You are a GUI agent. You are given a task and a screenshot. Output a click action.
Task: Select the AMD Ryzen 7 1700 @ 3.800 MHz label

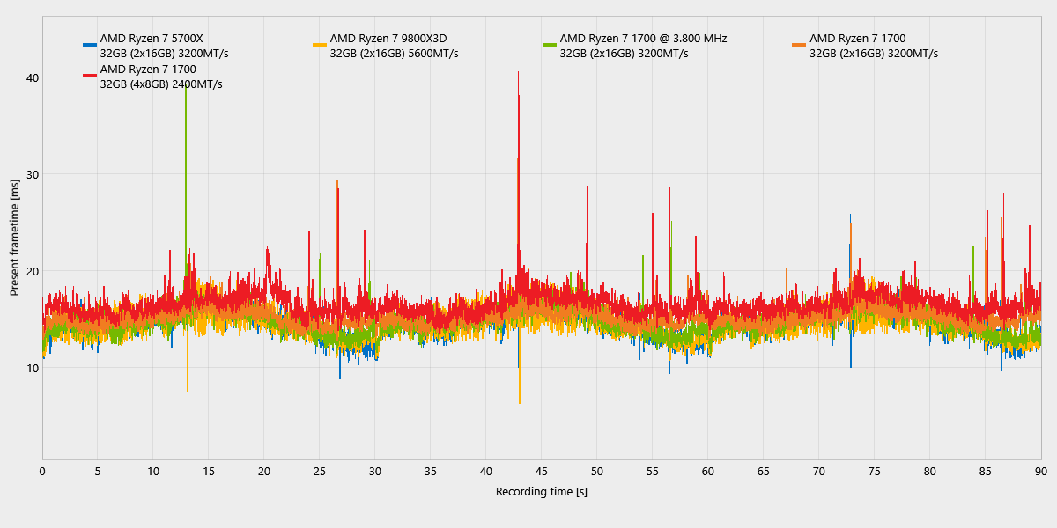click(x=643, y=39)
